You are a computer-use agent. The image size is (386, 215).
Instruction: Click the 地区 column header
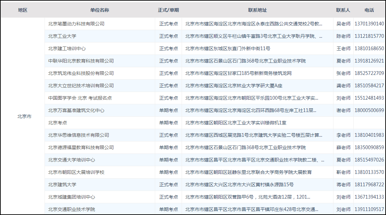[x=23, y=10]
